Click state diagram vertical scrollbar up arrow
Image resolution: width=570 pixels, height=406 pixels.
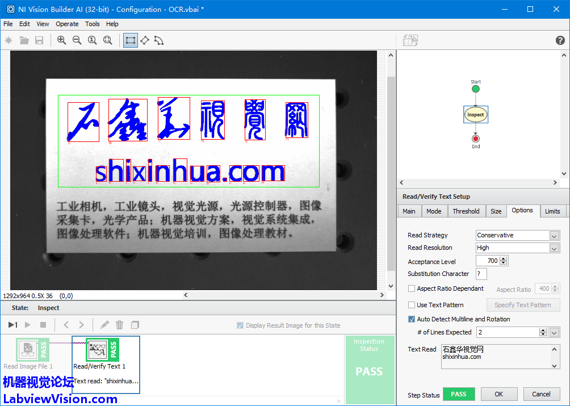[x=564, y=55]
